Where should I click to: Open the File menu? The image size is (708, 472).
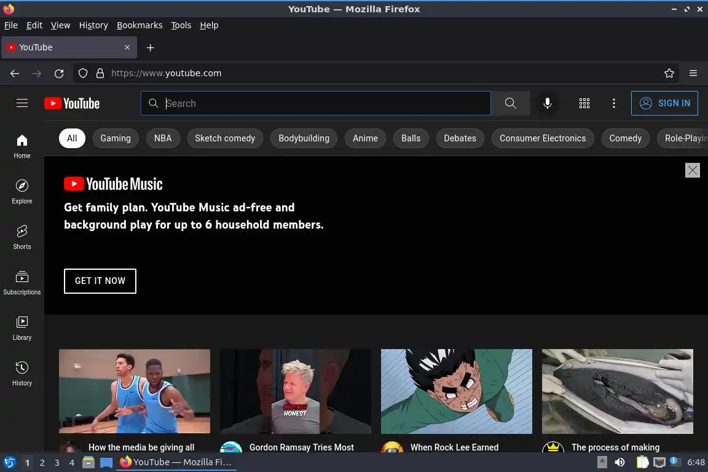click(11, 25)
